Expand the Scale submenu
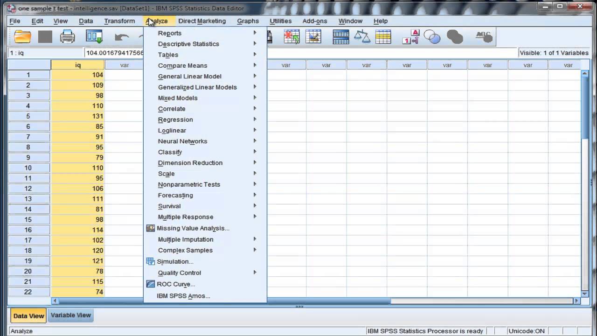This screenshot has width=597, height=336. coord(205,174)
